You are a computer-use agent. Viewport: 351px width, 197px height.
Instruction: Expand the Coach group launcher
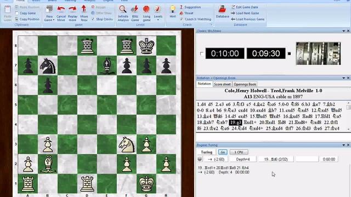click(211, 25)
